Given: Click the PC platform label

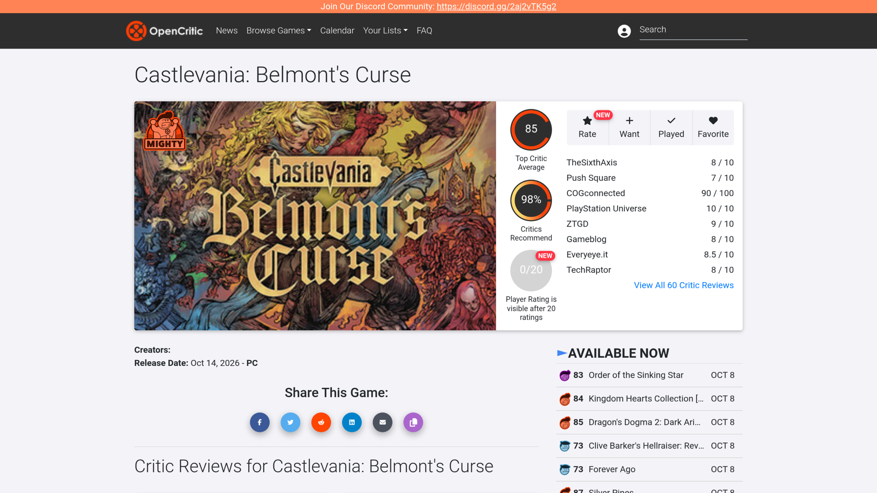Looking at the screenshot, I should (x=252, y=363).
